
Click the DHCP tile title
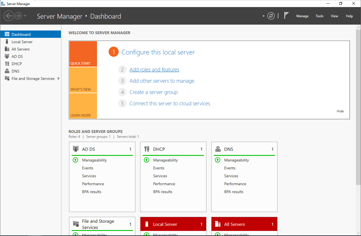(159, 149)
